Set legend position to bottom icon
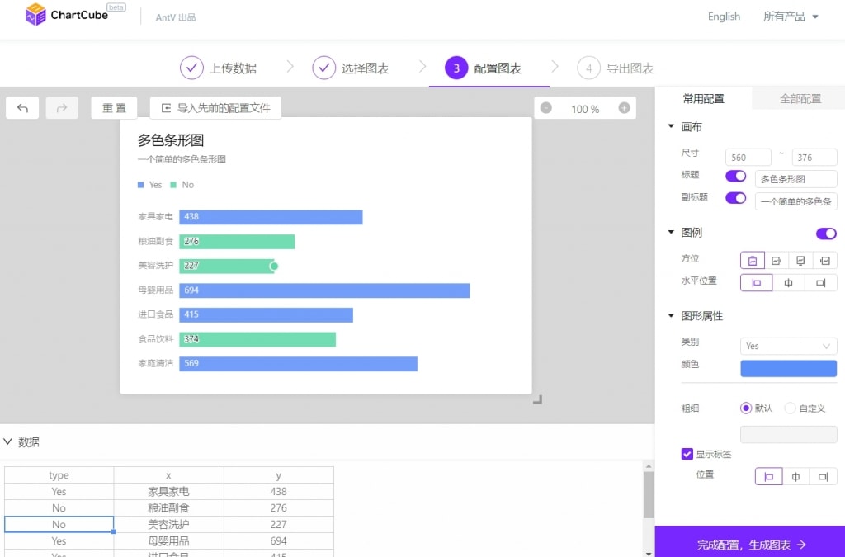Viewport: 845px width, 557px height. pyautogui.click(x=800, y=261)
